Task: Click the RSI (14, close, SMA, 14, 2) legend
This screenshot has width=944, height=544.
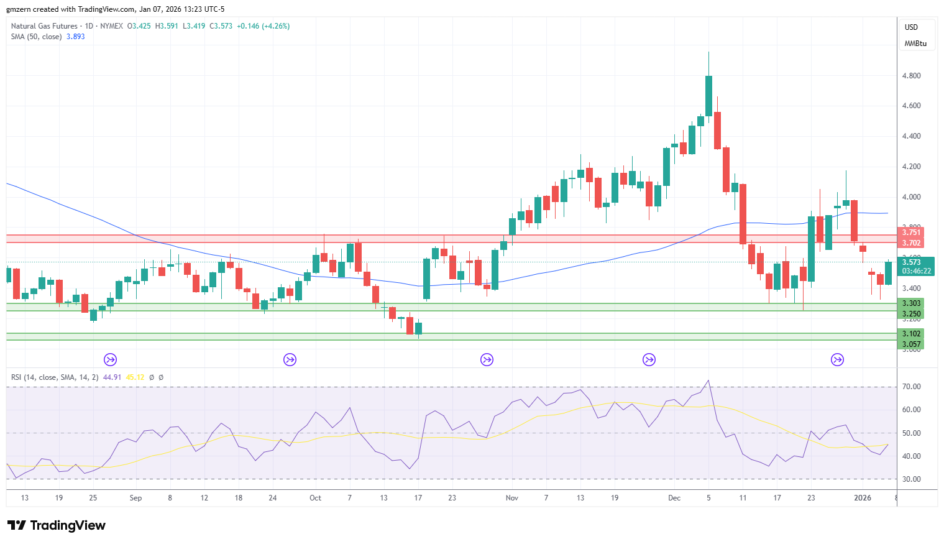Action: 55,377
